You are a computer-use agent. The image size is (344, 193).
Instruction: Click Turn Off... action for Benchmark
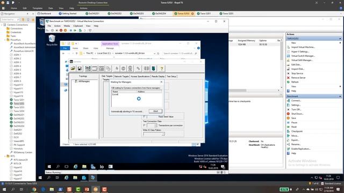tap(296, 109)
